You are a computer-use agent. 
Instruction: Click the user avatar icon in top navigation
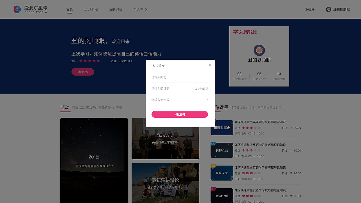329,9
